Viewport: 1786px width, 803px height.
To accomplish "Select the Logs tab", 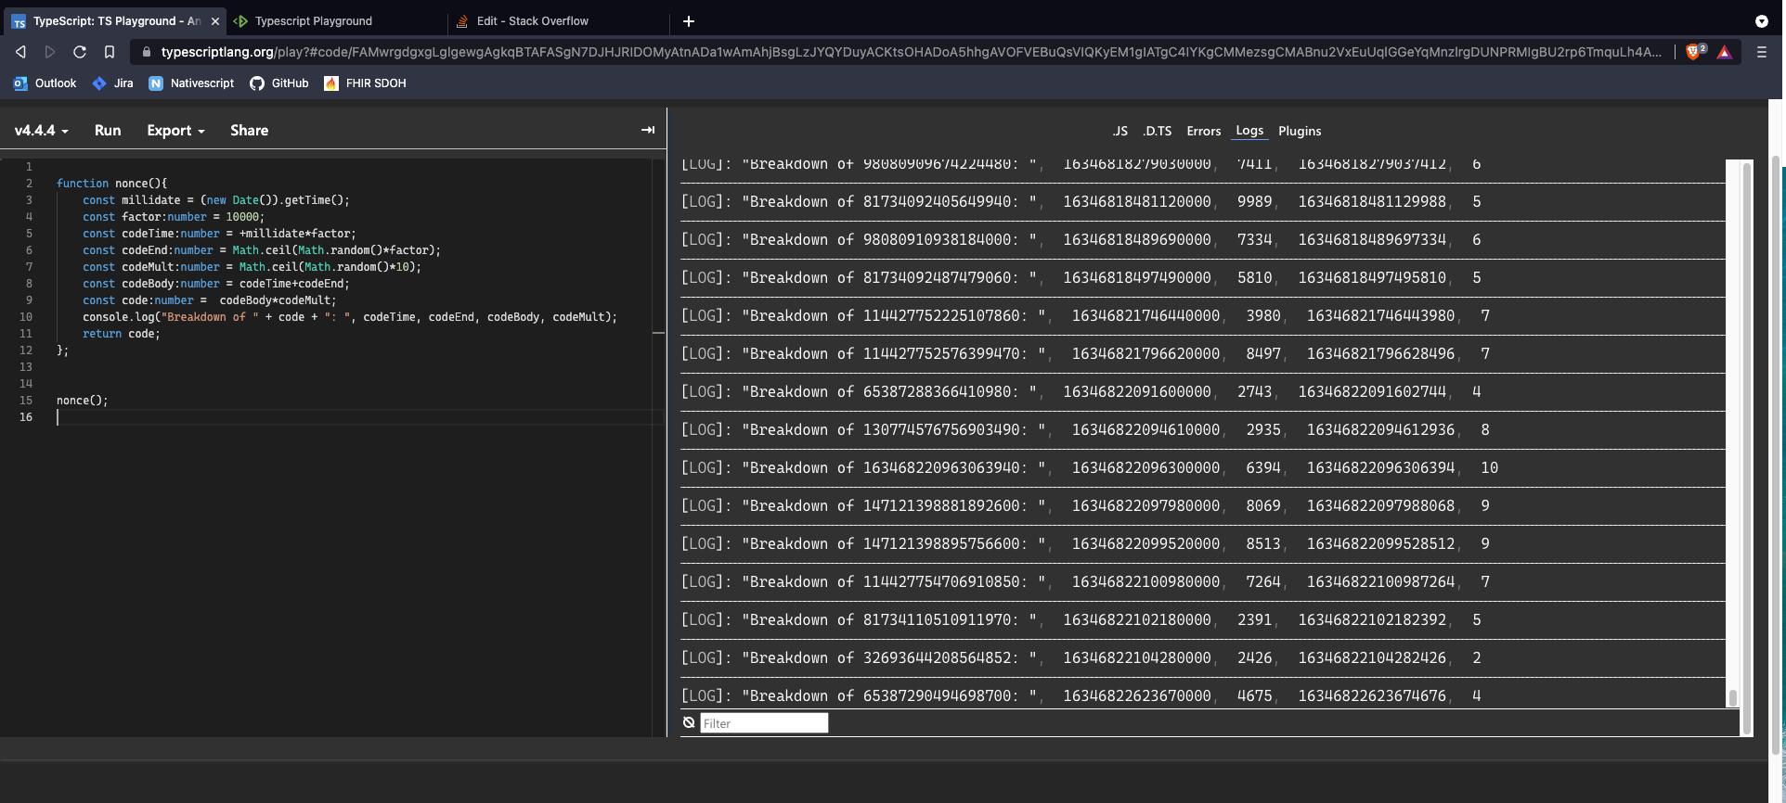I will coord(1249,131).
